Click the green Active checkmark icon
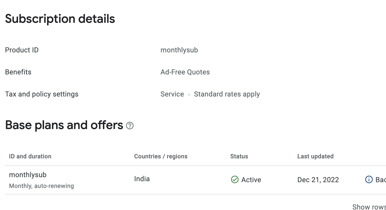Viewport: 386px width, 210px height. pos(235,180)
